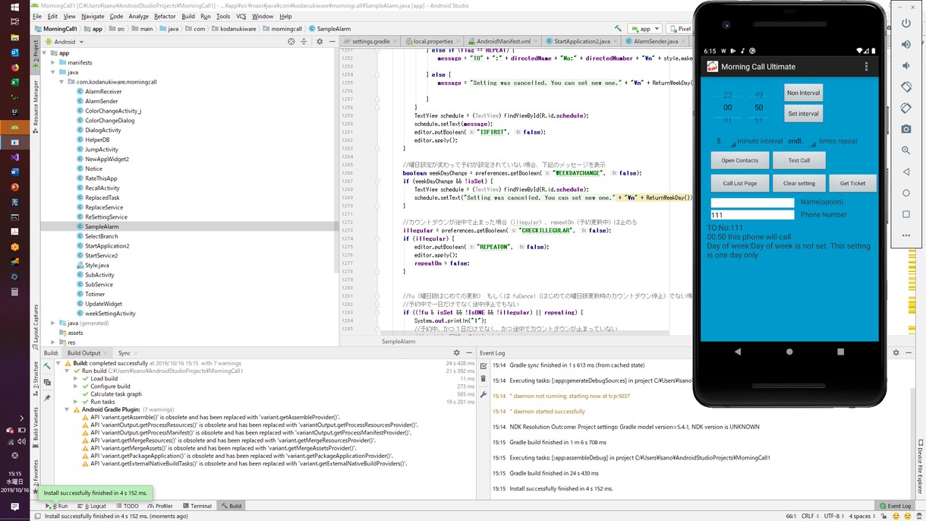
Task: Open the Analyze menu
Action: 139,16
